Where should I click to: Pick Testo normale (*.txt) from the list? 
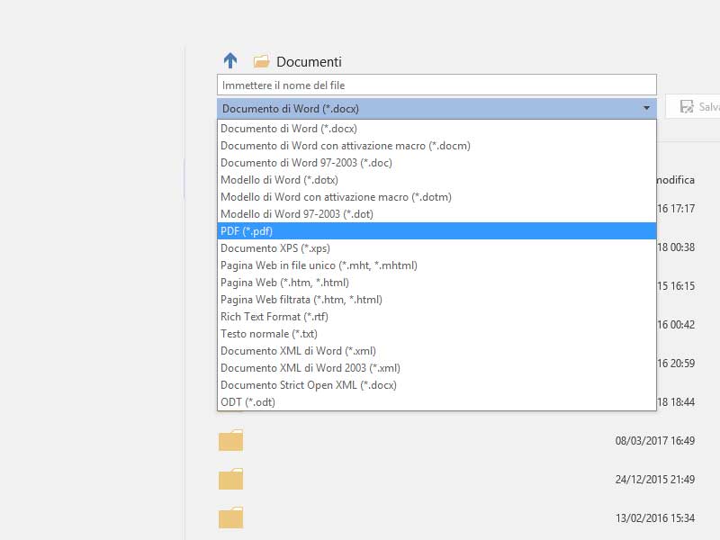point(268,334)
